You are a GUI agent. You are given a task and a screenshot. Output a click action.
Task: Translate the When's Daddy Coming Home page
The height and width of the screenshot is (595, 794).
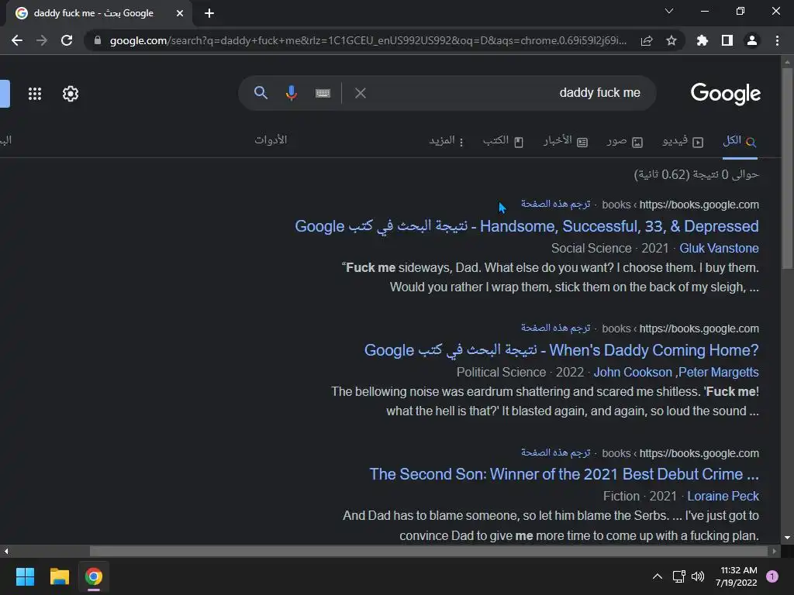555,328
